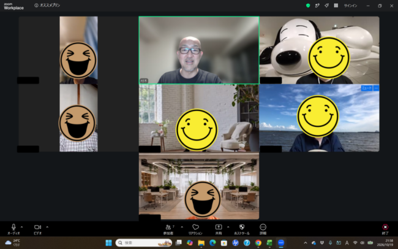Open Task View from the taskbar

pyautogui.click(x=179, y=243)
